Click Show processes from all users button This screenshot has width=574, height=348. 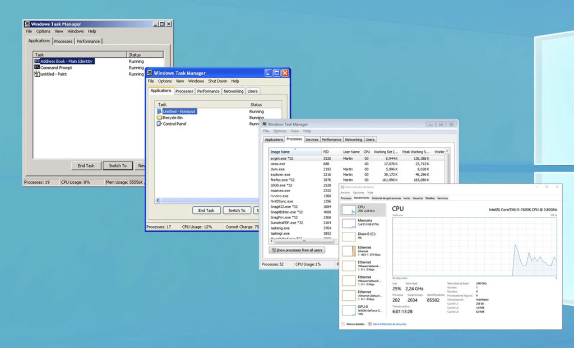[x=297, y=250]
